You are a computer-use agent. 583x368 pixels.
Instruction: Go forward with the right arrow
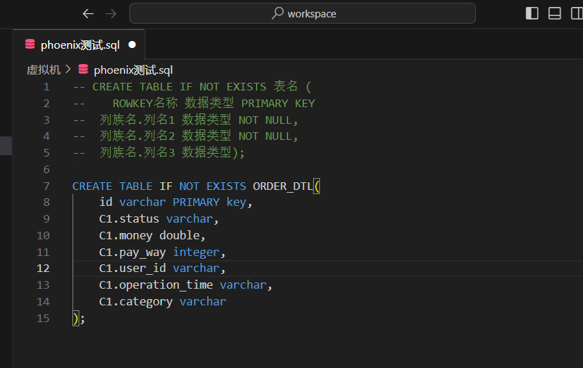tap(111, 14)
